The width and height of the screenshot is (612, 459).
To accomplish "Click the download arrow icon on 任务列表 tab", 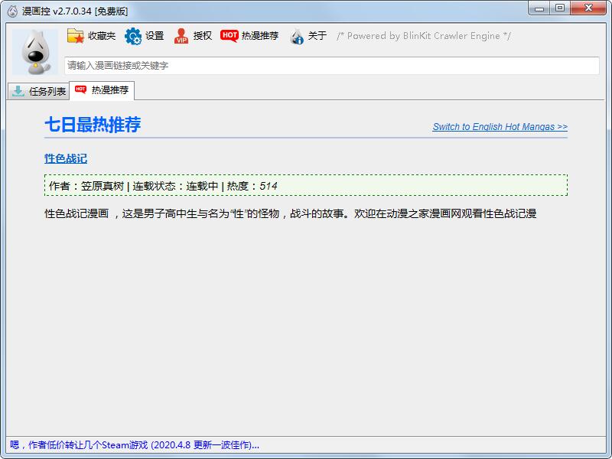I will 18,91.
